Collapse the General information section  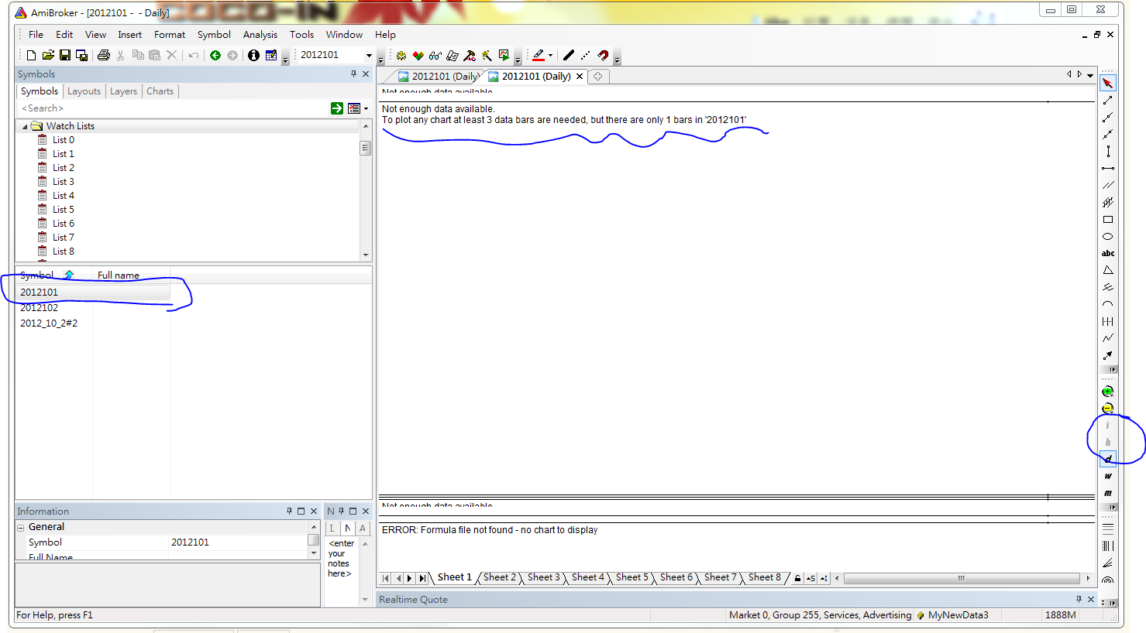(x=21, y=527)
